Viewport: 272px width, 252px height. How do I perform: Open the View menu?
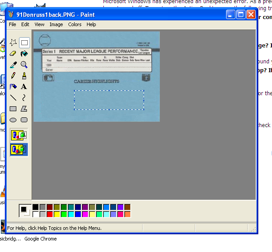[39, 24]
